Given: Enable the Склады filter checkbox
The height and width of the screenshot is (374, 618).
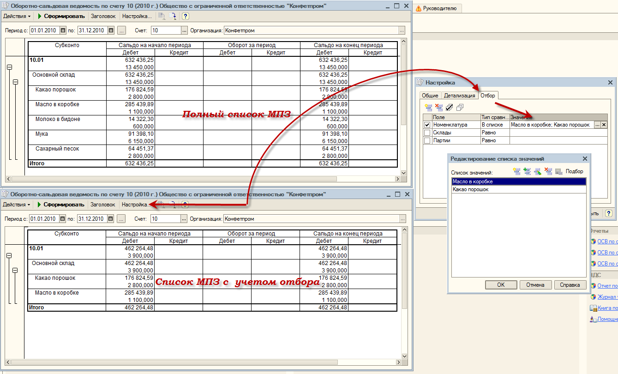Looking at the screenshot, I should pyautogui.click(x=427, y=133).
